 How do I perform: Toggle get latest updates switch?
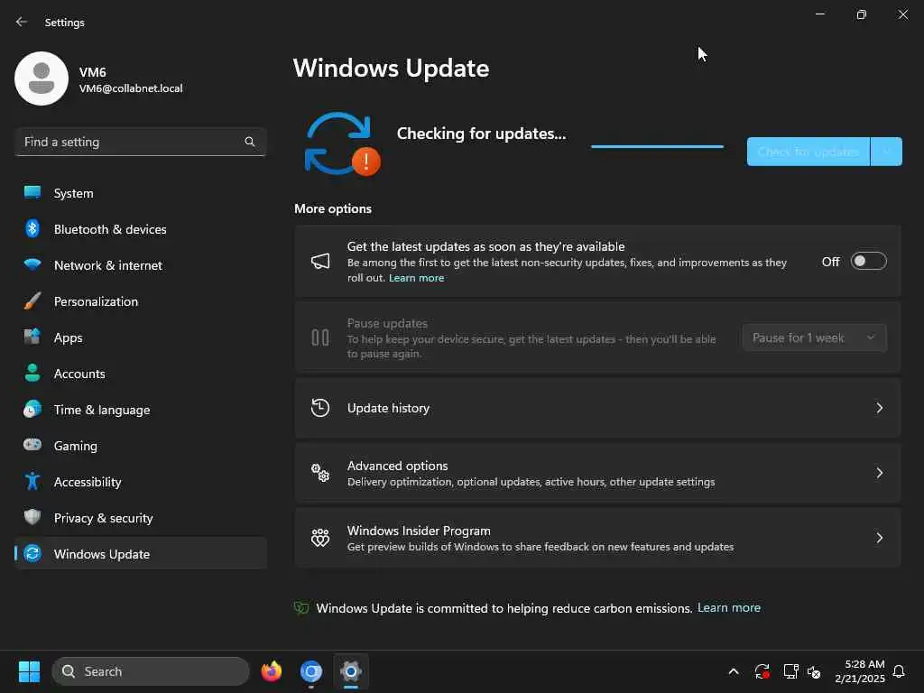(x=868, y=261)
